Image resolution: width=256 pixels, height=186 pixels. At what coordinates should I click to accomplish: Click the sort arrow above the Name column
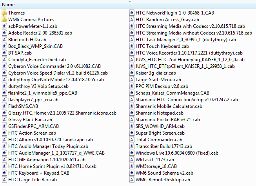point(130,1)
